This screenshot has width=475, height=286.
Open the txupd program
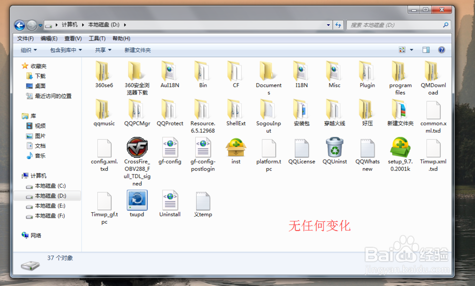coord(137,200)
